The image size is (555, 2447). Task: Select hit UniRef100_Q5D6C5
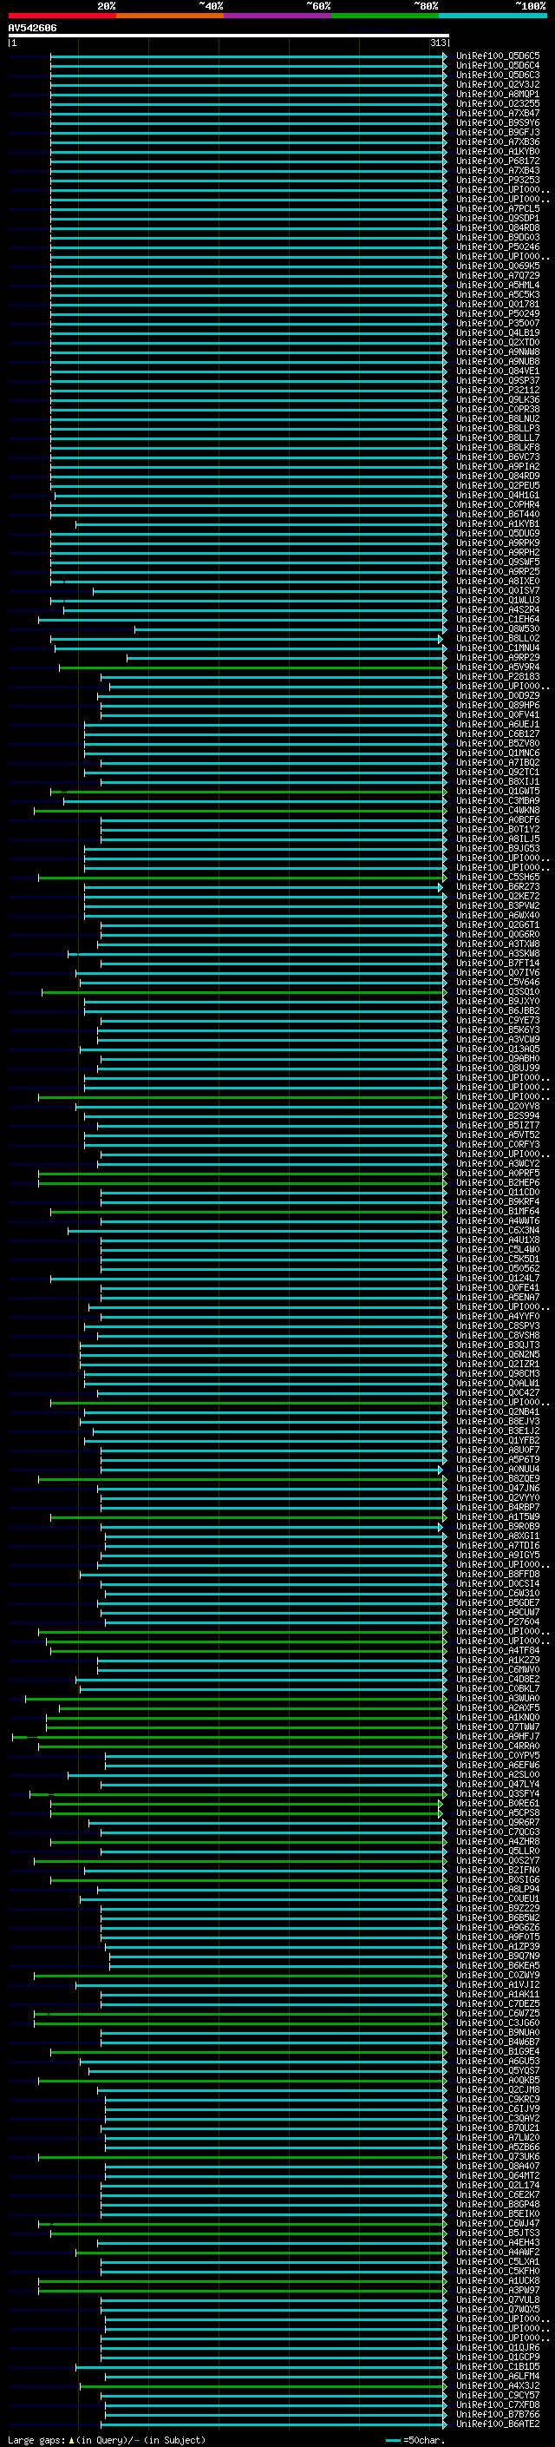click(497, 56)
